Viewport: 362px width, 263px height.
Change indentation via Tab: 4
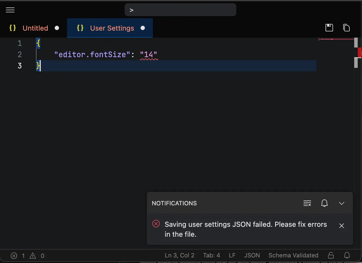211,255
